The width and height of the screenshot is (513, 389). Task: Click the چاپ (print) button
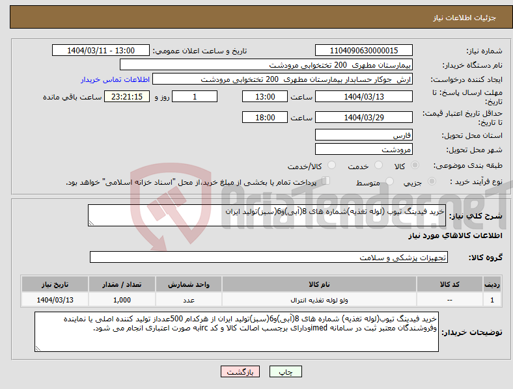click(x=286, y=371)
